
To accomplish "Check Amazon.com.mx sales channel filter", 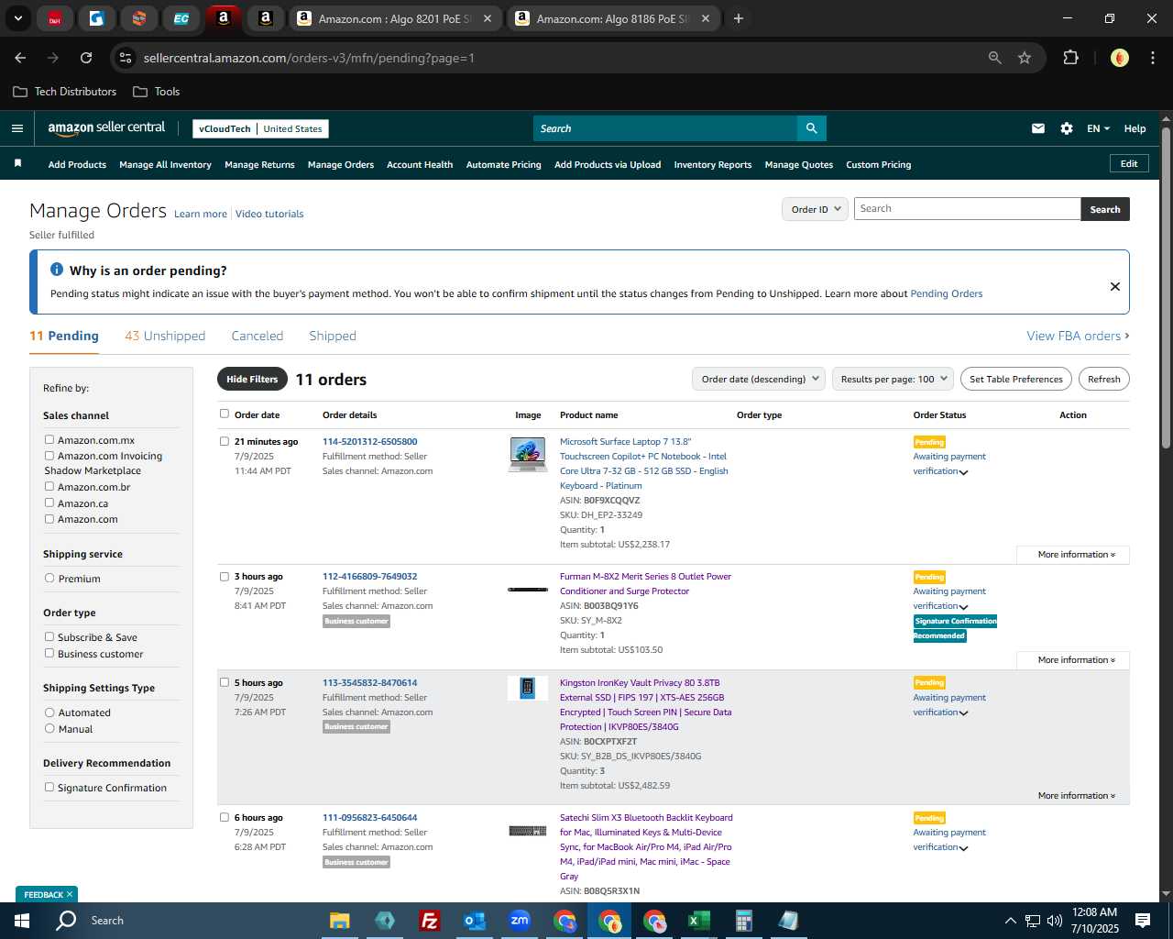I will [x=49, y=439].
